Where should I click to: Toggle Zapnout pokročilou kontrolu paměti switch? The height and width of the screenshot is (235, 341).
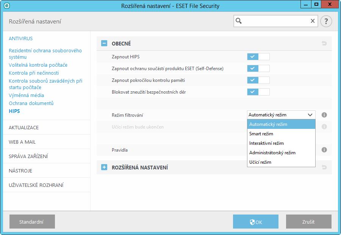pyautogui.click(x=258, y=80)
